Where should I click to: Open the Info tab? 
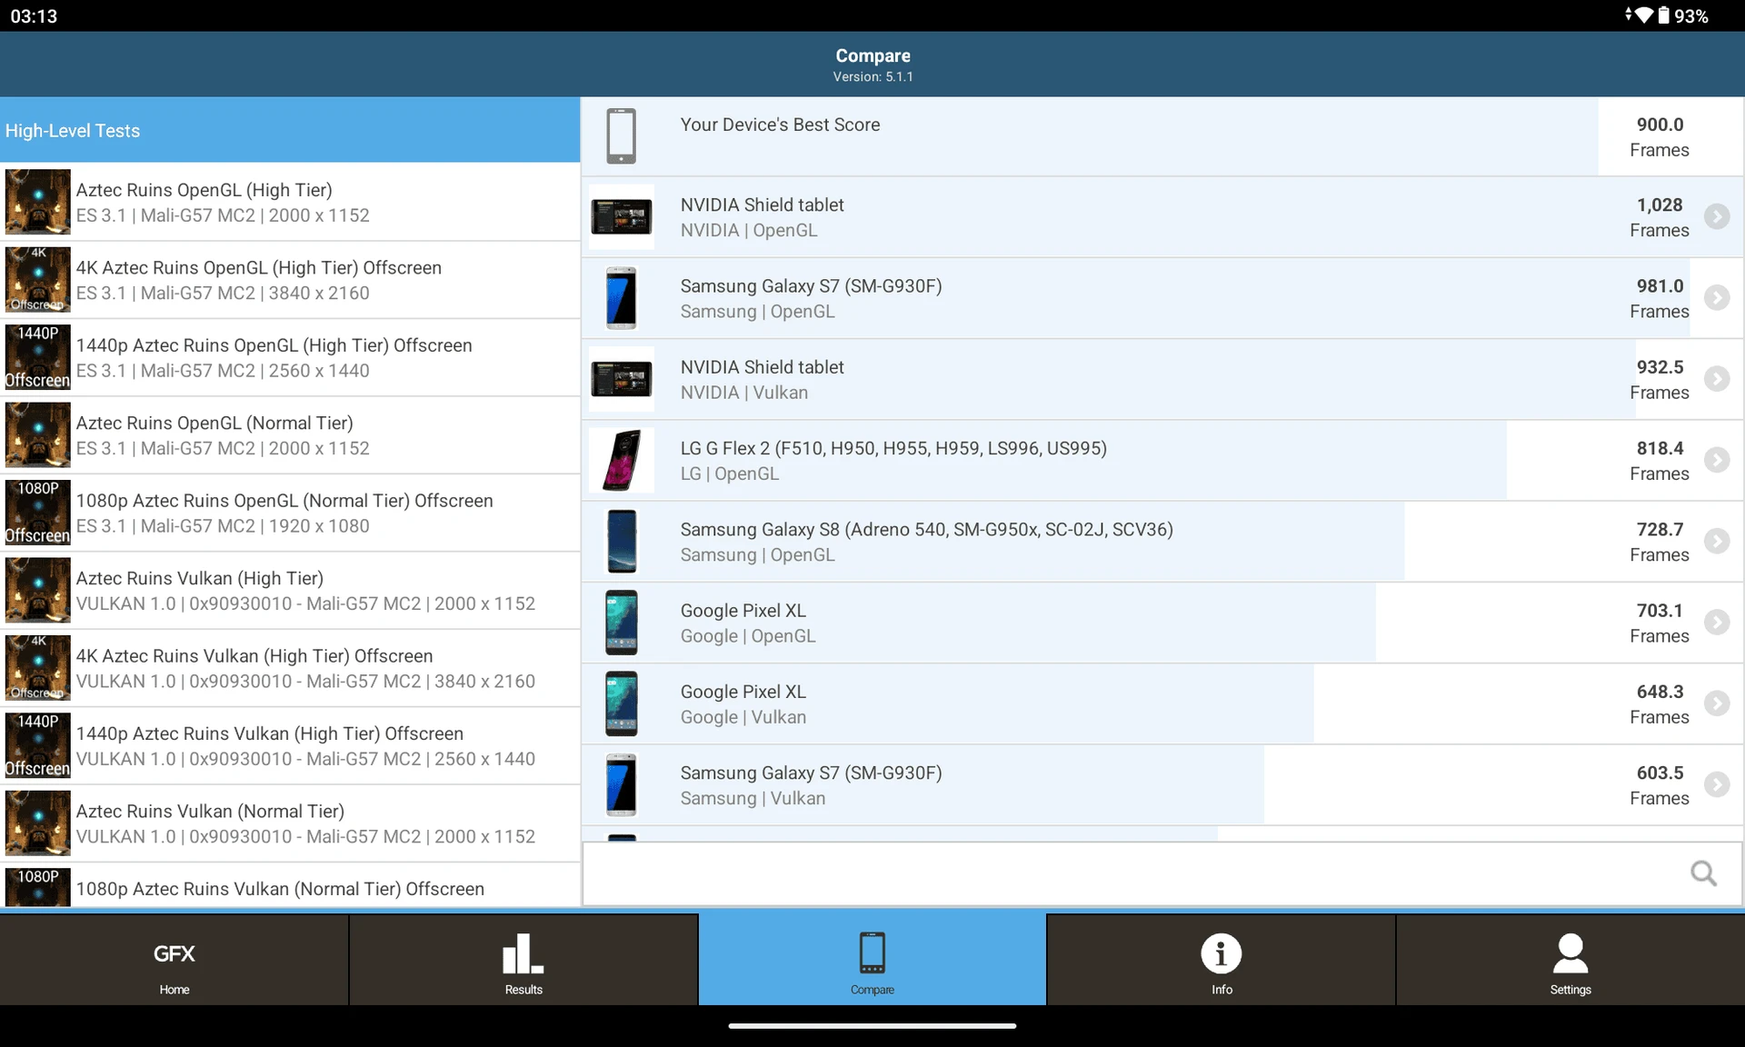click(1221, 960)
